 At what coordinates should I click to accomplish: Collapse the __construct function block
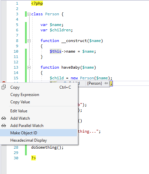[x=29, y=41]
